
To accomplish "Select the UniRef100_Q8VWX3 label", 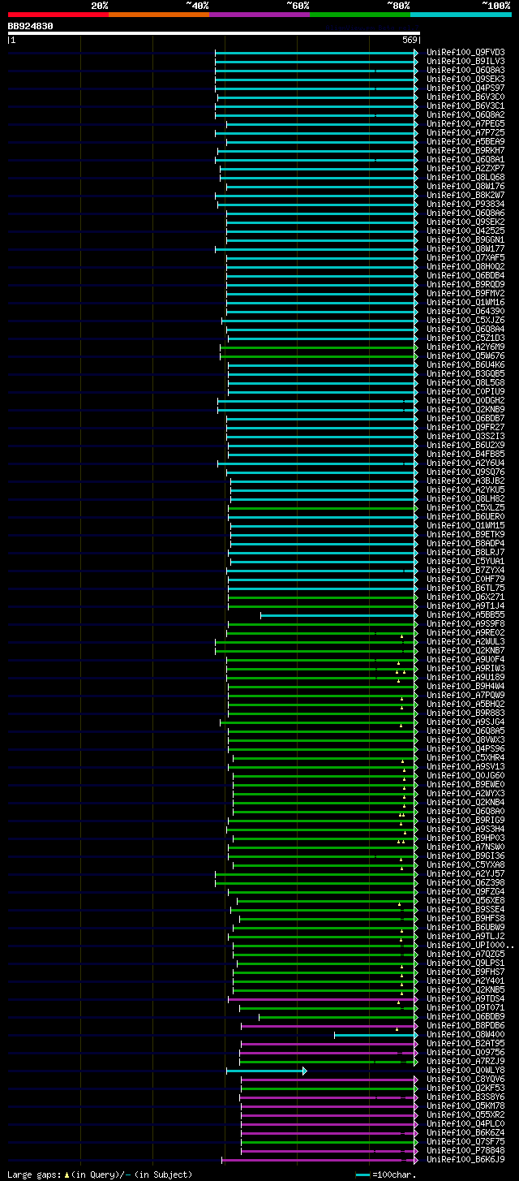I will click(465, 740).
